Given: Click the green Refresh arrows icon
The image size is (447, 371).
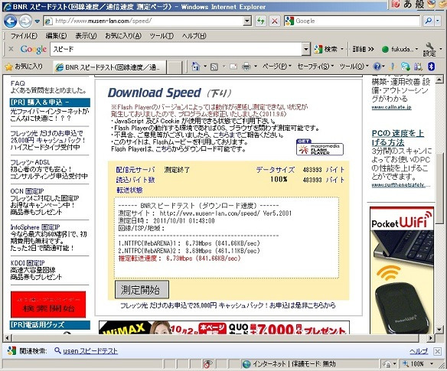Looking at the screenshot, I should coord(261,21).
